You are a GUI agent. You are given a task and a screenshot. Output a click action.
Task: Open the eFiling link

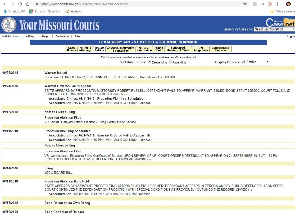[30, 37]
